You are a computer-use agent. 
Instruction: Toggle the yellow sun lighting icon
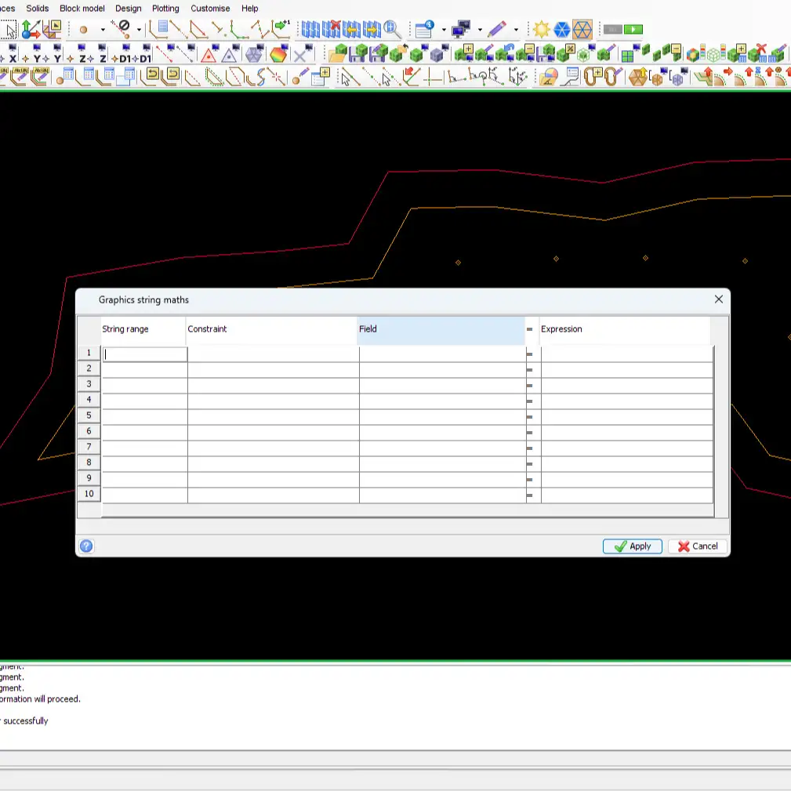pos(541,29)
